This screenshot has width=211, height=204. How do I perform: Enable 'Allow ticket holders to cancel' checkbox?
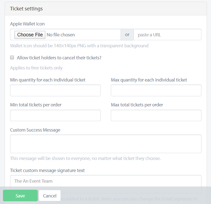(12, 58)
